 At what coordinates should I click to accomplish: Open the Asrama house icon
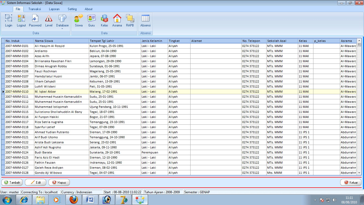pos(117,21)
